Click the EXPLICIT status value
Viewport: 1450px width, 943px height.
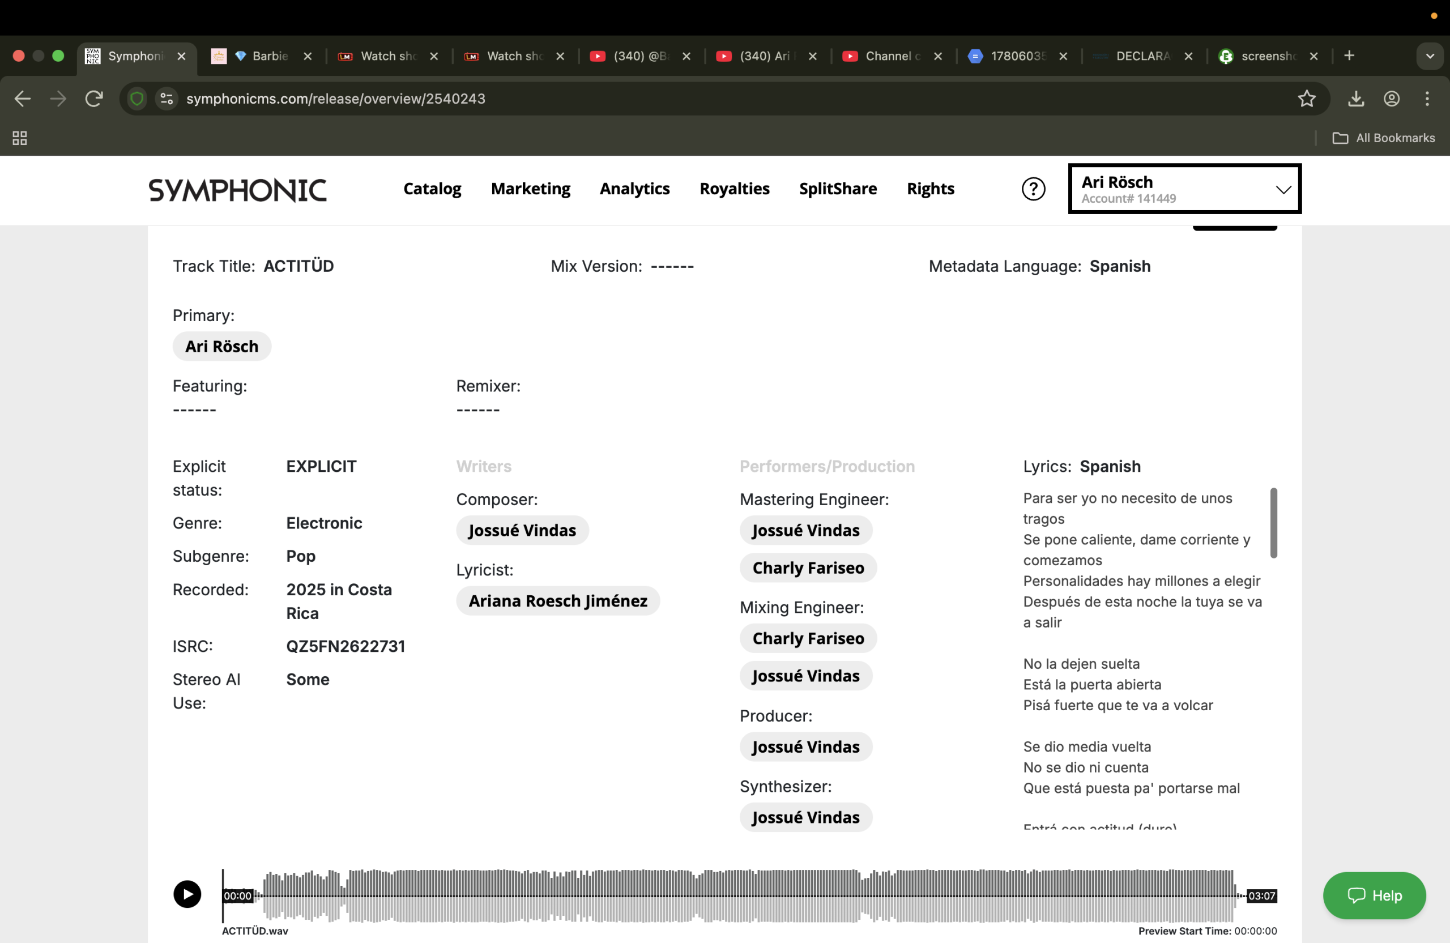pyautogui.click(x=321, y=466)
